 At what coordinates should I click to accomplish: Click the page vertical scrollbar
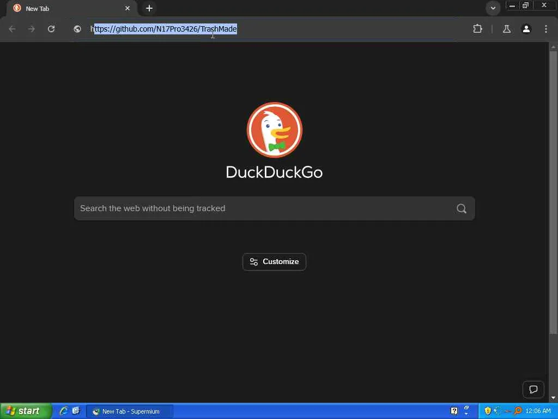pos(553,193)
